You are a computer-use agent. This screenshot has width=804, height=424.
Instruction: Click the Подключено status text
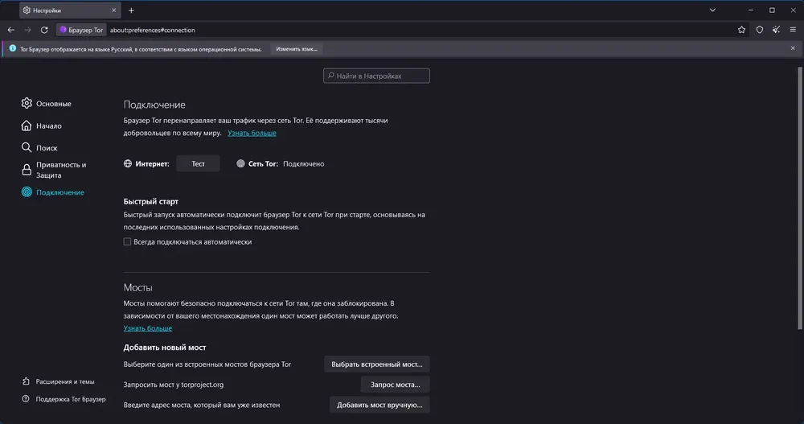[304, 164]
